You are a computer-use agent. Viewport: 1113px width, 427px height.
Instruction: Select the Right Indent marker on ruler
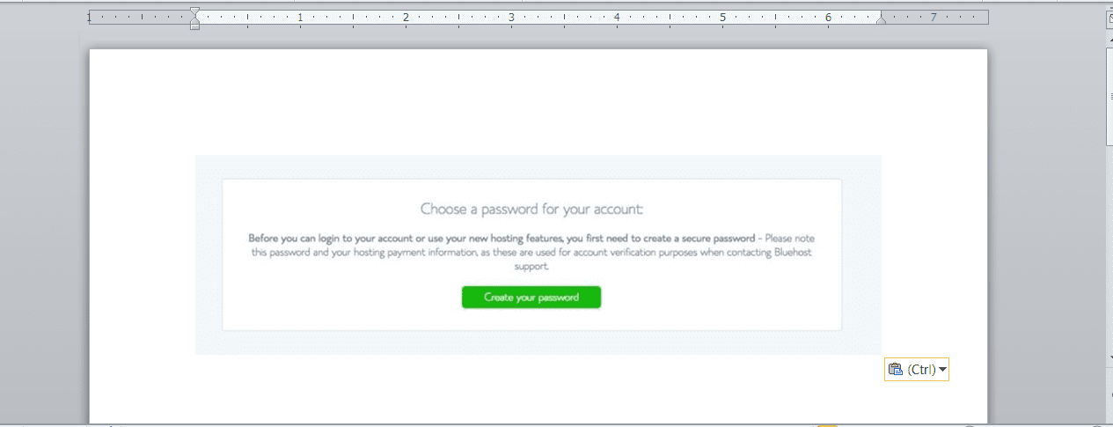[881, 20]
